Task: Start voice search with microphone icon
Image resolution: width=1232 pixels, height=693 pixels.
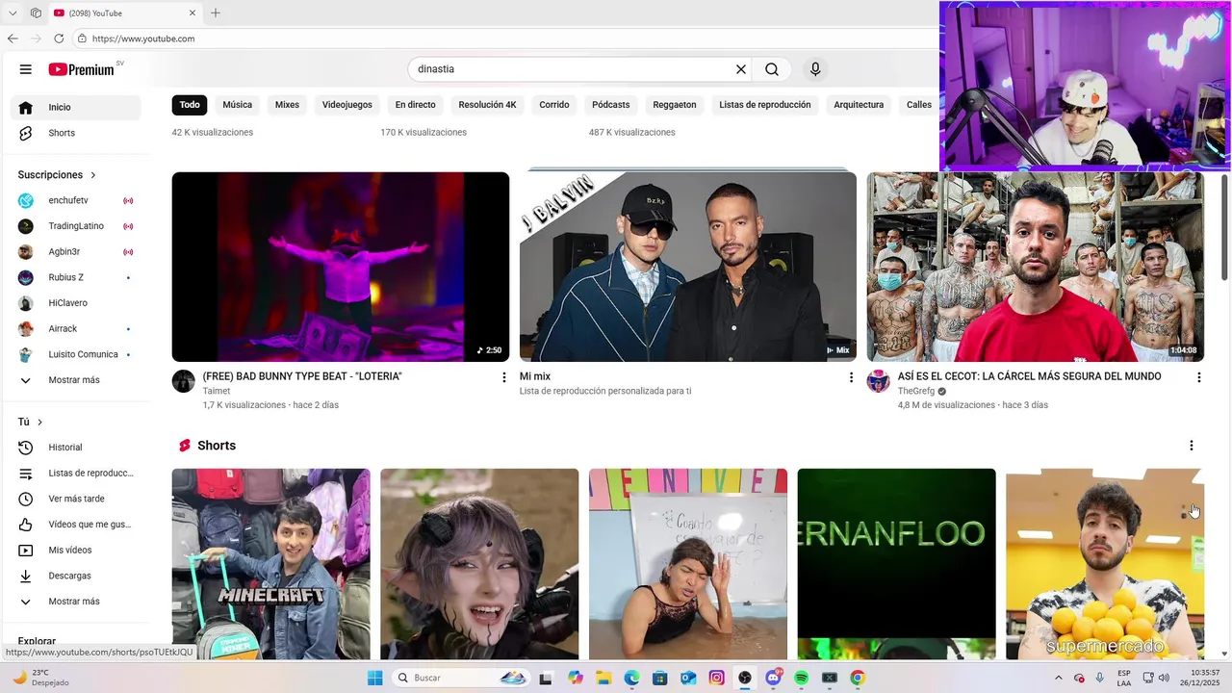Action: click(815, 69)
